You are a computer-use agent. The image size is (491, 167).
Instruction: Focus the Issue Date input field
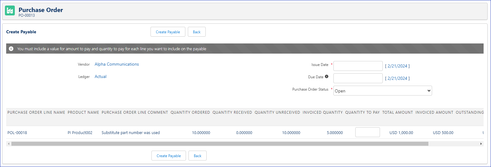tap(358, 66)
